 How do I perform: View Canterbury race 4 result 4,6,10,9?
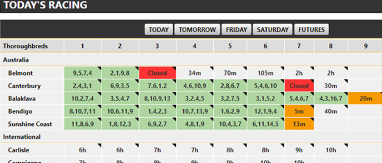195,86
